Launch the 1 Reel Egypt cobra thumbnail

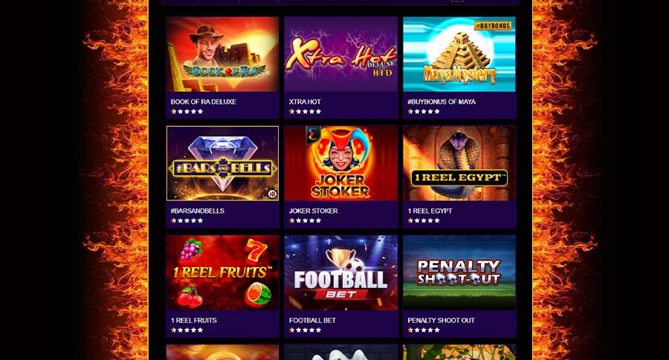point(459,163)
